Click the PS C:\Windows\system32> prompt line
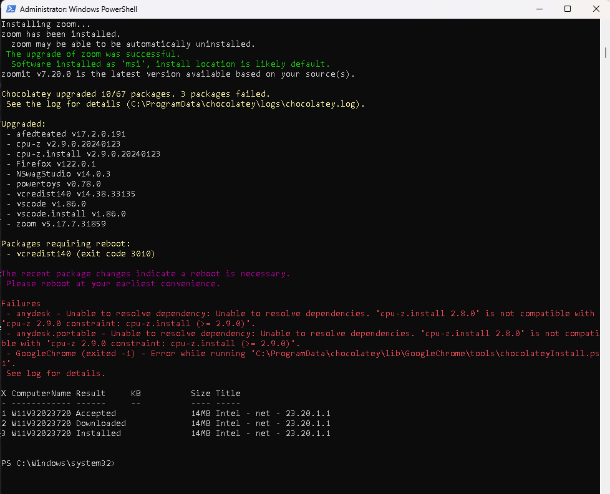Image resolution: width=610 pixels, height=494 pixels. (x=58, y=463)
